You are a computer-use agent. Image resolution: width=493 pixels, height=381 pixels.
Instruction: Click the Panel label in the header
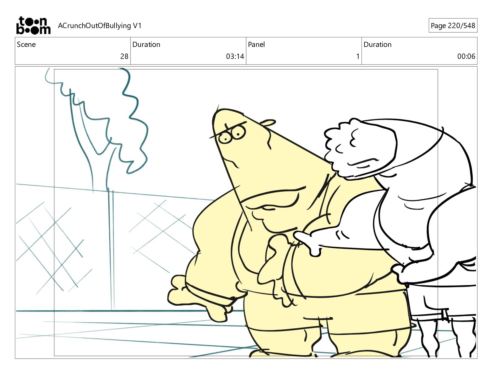click(256, 45)
